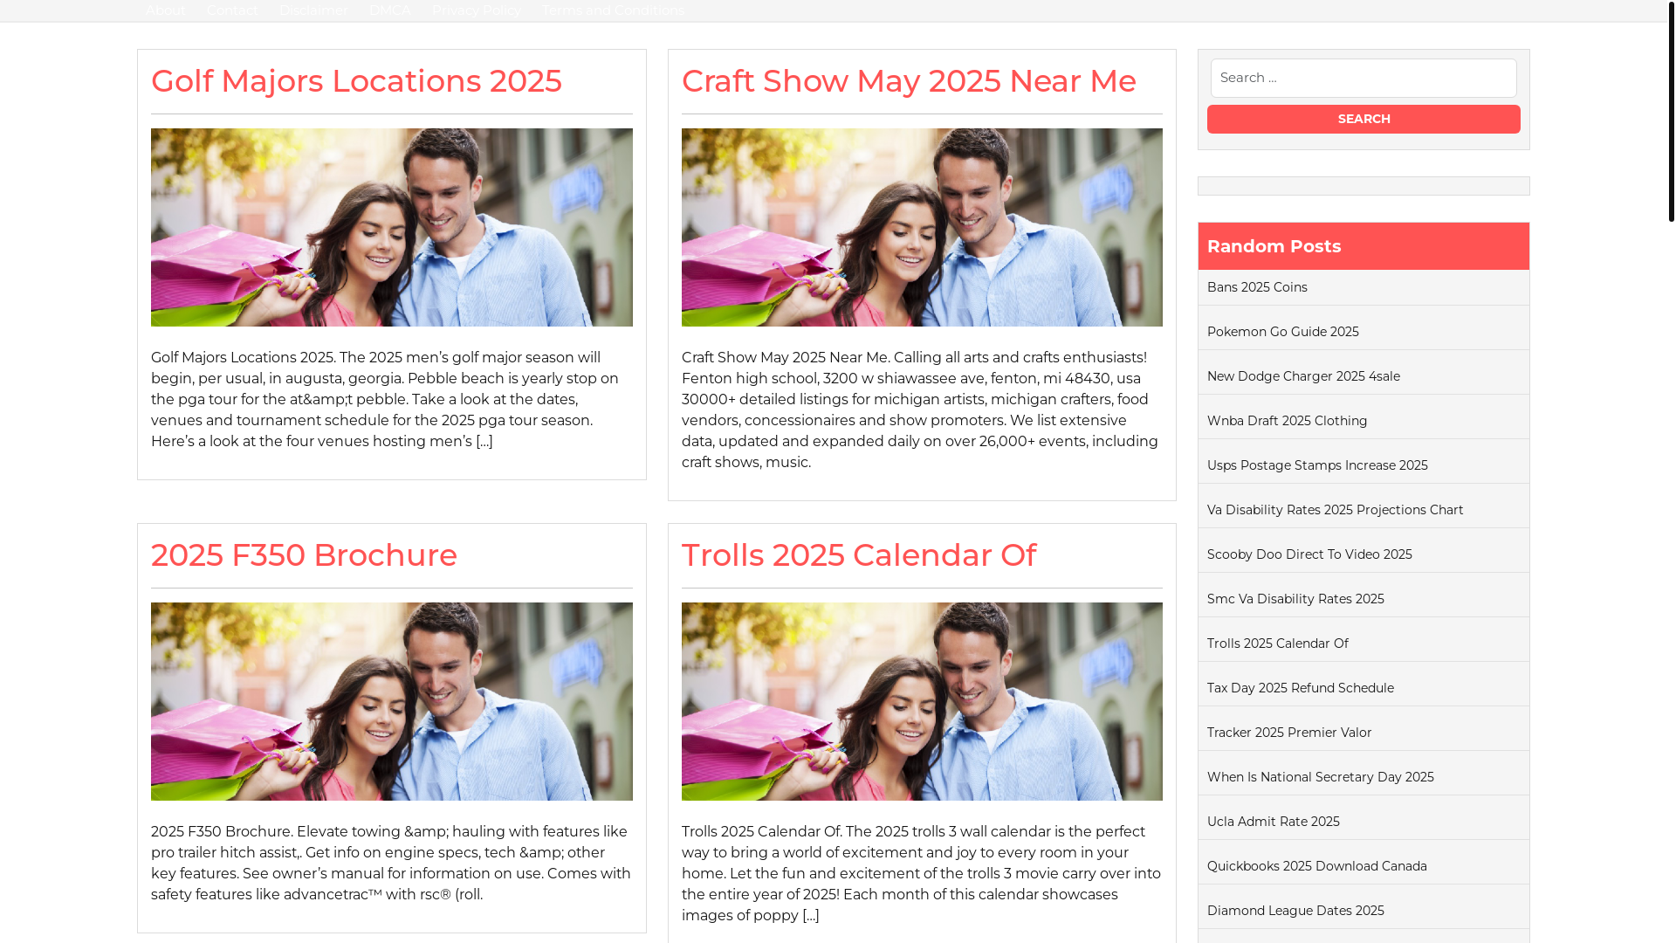This screenshot has width=1676, height=943.
Task: Click the [...] read-more after Golf Majors excerpt
Action: pos(484,442)
